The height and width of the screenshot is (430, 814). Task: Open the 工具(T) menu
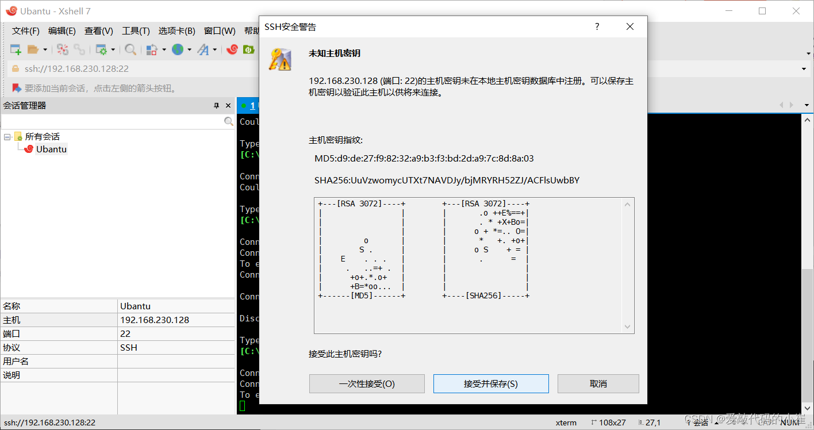(x=136, y=31)
